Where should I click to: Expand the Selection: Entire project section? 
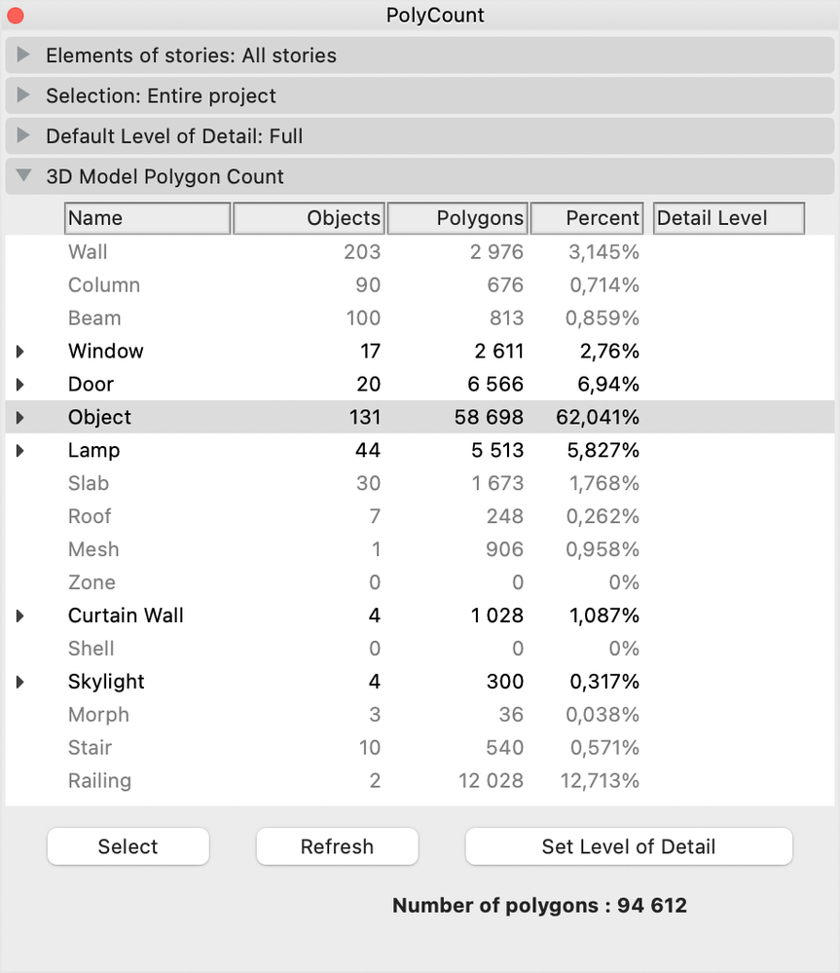(24, 96)
